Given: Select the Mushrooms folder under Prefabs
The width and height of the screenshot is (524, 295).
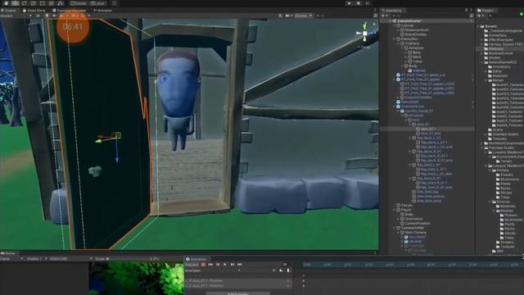Looking at the screenshot, I should click(508, 179).
